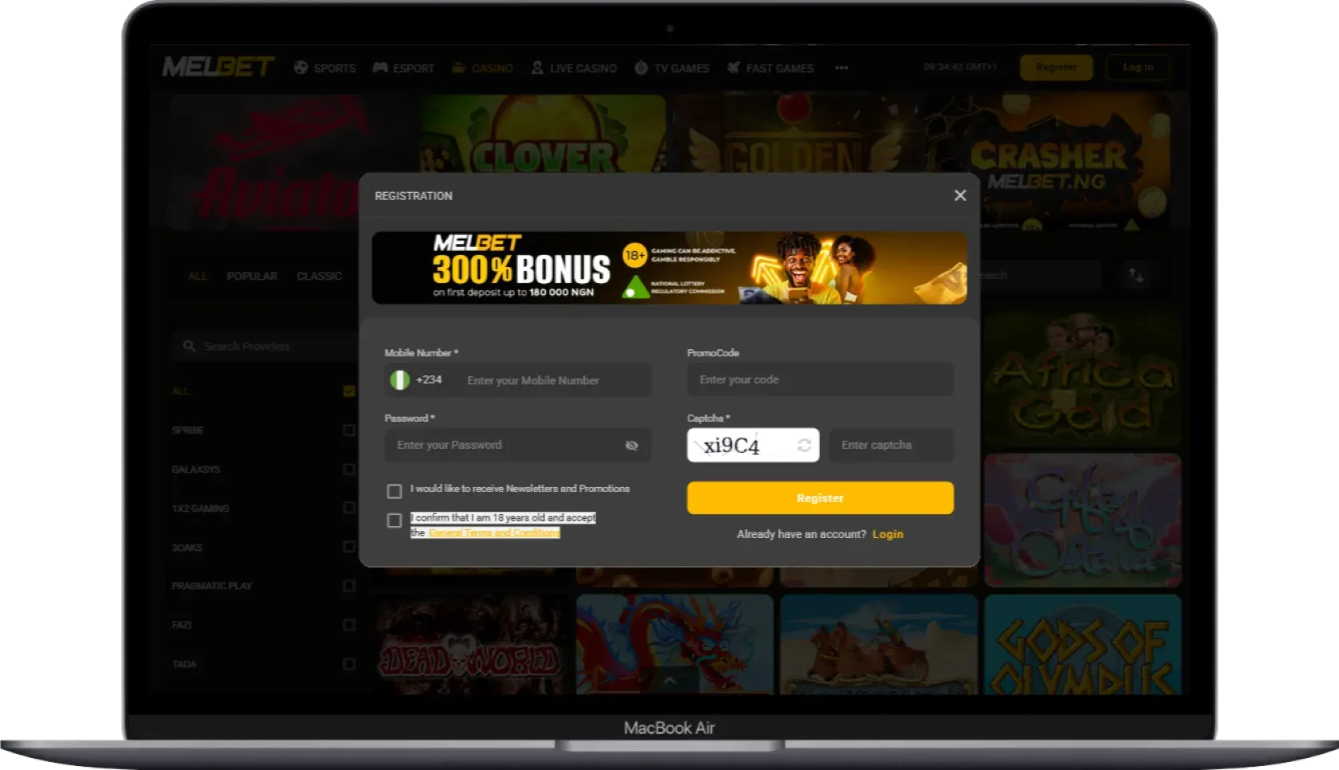Click the sort icon next to the search
Screen dimensions: 1339x770
click(x=1137, y=275)
